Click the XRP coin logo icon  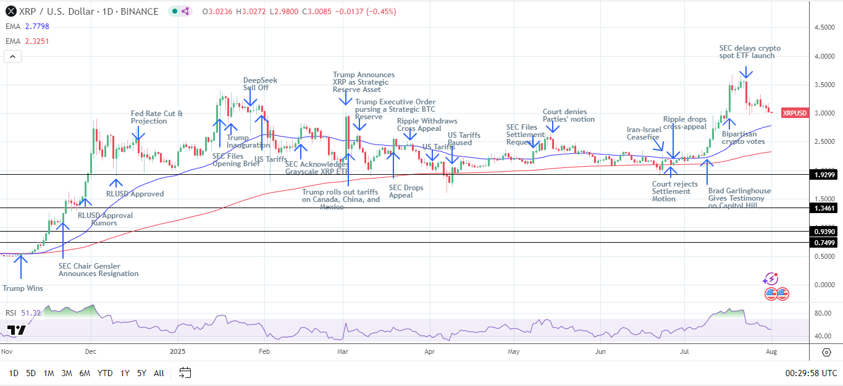click(x=10, y=11)
